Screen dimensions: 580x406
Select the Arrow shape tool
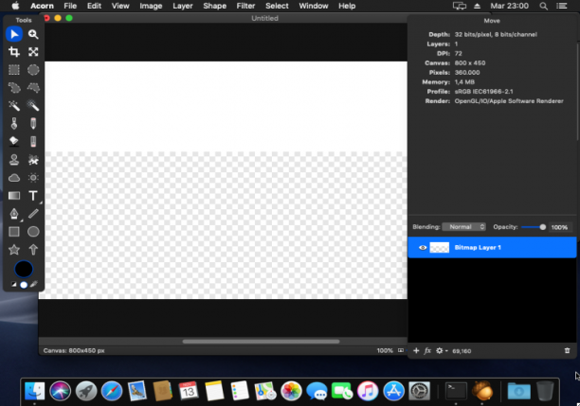33,250
